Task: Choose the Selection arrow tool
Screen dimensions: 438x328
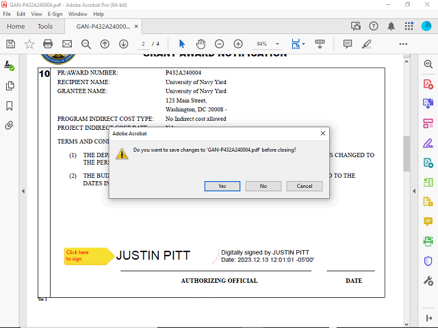Action: tap(182, 44)
